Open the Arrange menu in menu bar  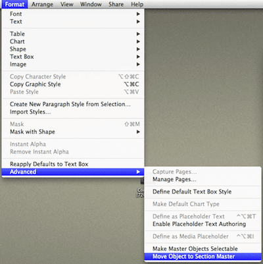[42, 5]
